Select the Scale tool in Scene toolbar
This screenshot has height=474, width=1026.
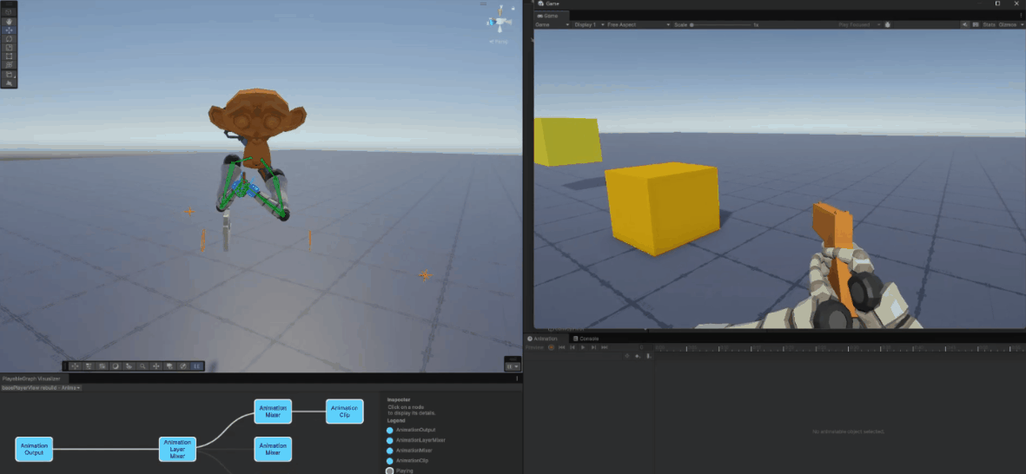(9, 47)
